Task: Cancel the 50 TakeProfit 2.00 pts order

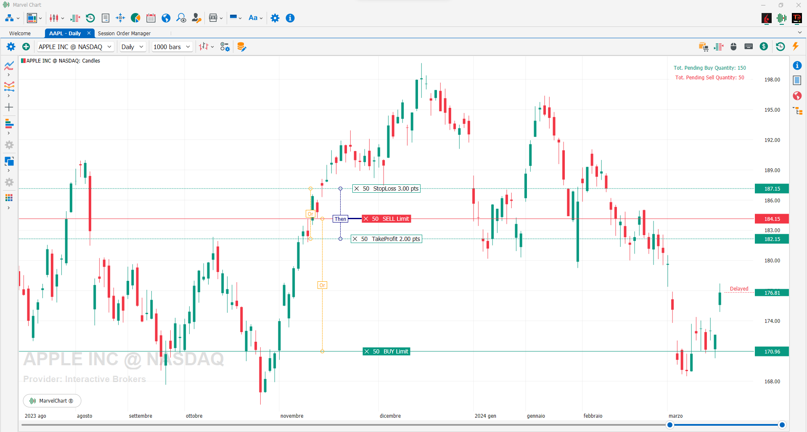Action: [355, 239]
